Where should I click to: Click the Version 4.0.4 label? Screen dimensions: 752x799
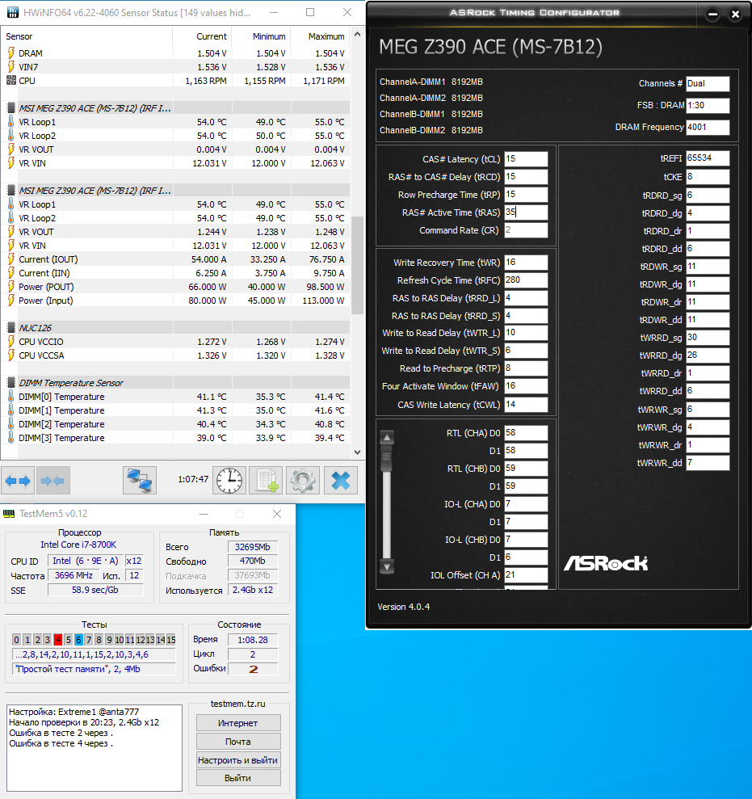click(x=404, y=607)
